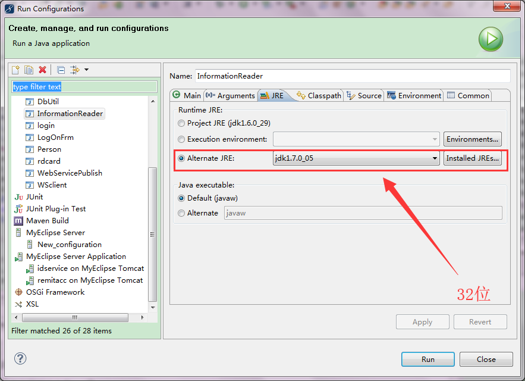Click the DbUtil Java class icon
Viewport: 525px width, 381px height.
pyautogui.click(x=30, y=102)
